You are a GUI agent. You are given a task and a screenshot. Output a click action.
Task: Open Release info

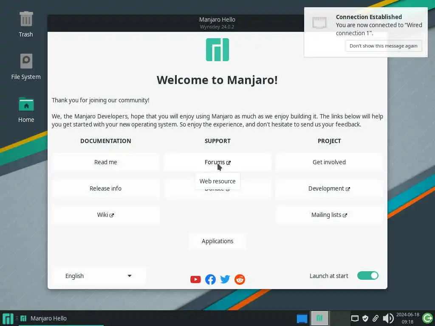click(106, 188)
